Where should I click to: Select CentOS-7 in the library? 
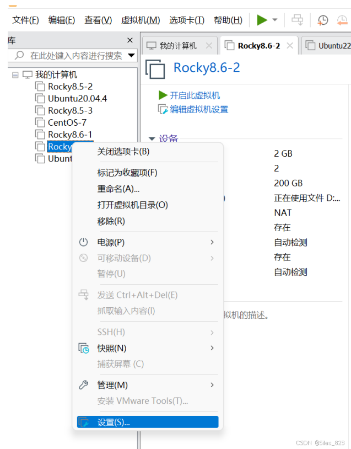[x=67, y=123]
